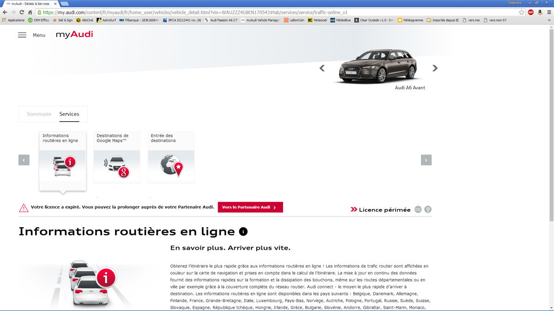Click the myAudi logo
The width and height of the screenshot is (554, 311).
tap(74, 35)
